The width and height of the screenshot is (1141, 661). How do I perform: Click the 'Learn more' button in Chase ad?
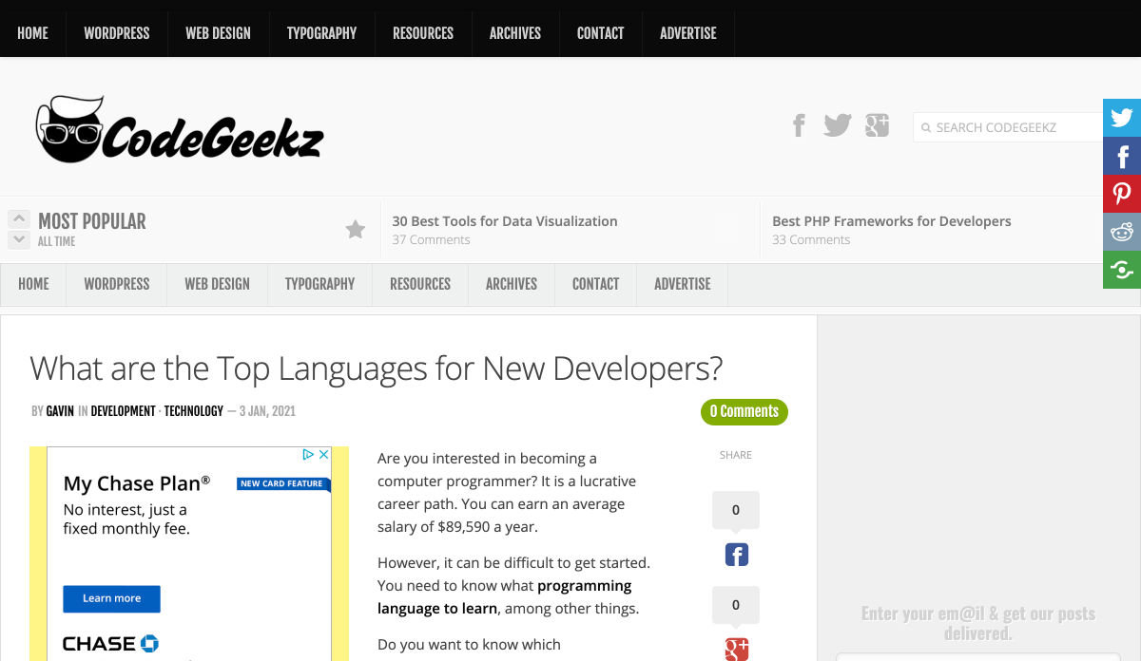tap(111, 598)
